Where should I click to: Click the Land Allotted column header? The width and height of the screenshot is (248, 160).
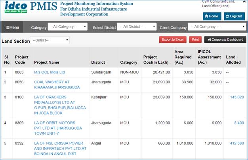click(233, 60)
